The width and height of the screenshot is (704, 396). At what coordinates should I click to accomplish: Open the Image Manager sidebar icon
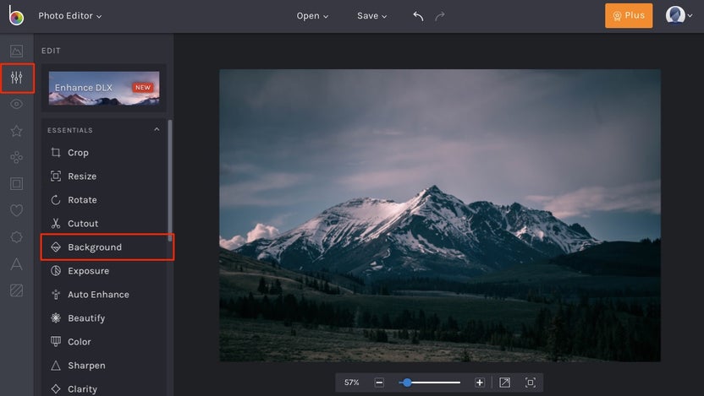[x=17, y=51]
